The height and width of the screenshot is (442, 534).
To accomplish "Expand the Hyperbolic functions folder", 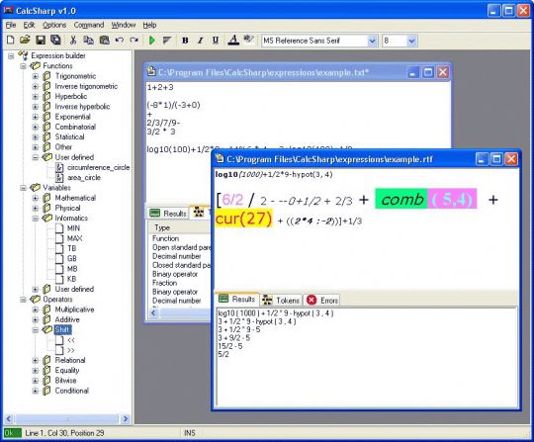I will click(x=35, y=96).
